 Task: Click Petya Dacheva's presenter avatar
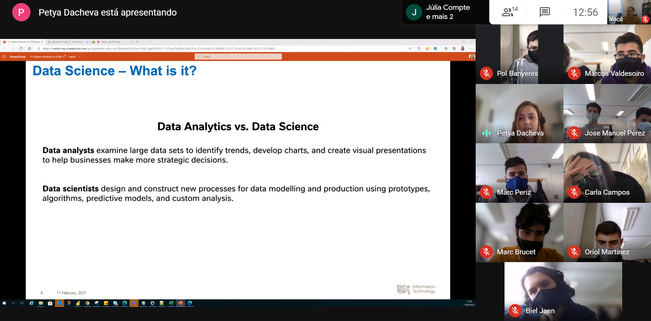point(21,13)
